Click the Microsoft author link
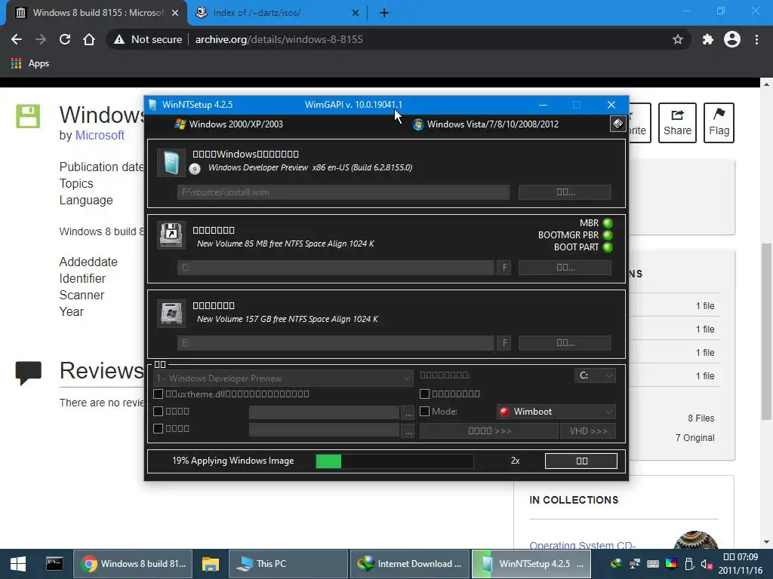Screen dimensions: 773x579 pos(100,136)
